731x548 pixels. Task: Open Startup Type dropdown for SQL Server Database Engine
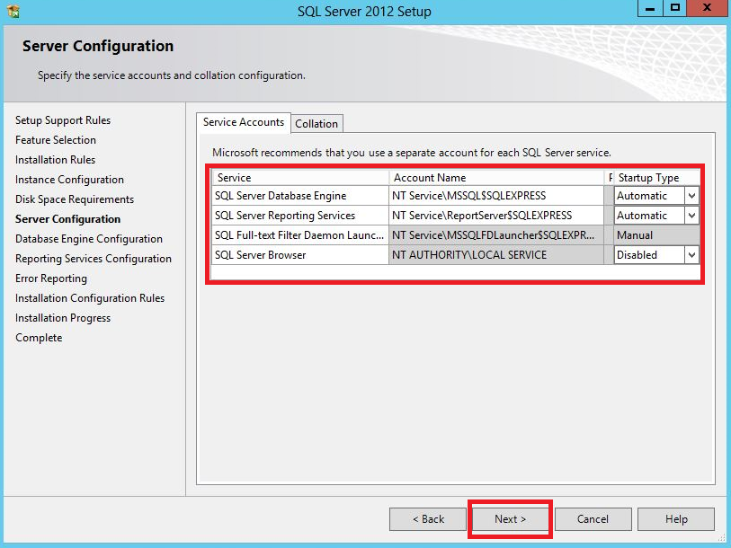point(691,196)
